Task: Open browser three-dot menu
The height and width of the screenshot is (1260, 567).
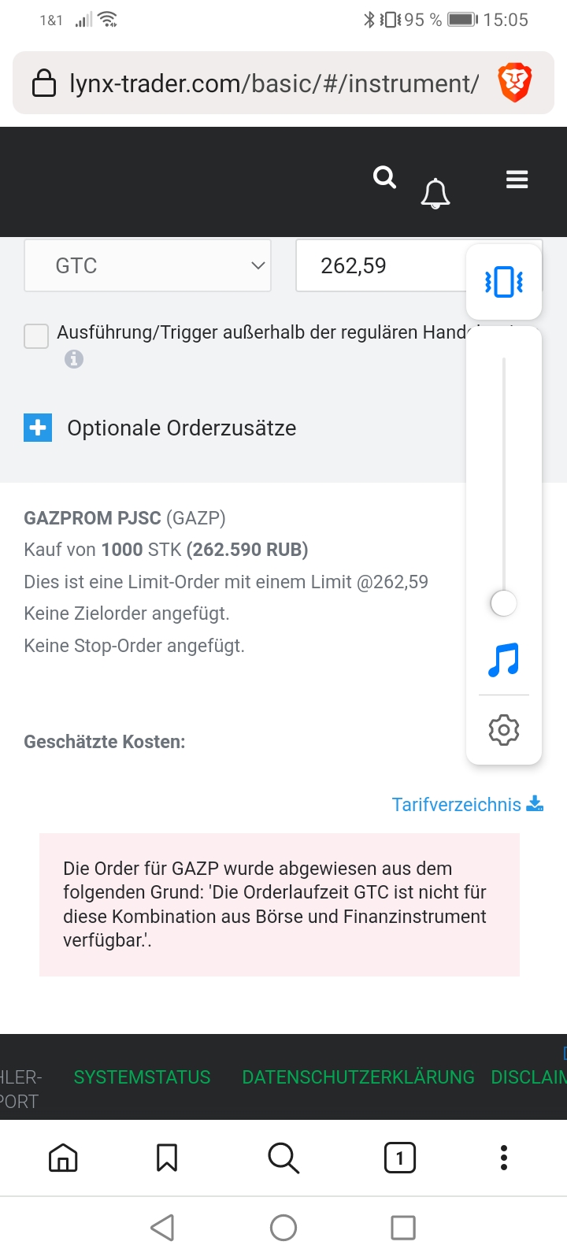Action: (x=504, y=1158)
